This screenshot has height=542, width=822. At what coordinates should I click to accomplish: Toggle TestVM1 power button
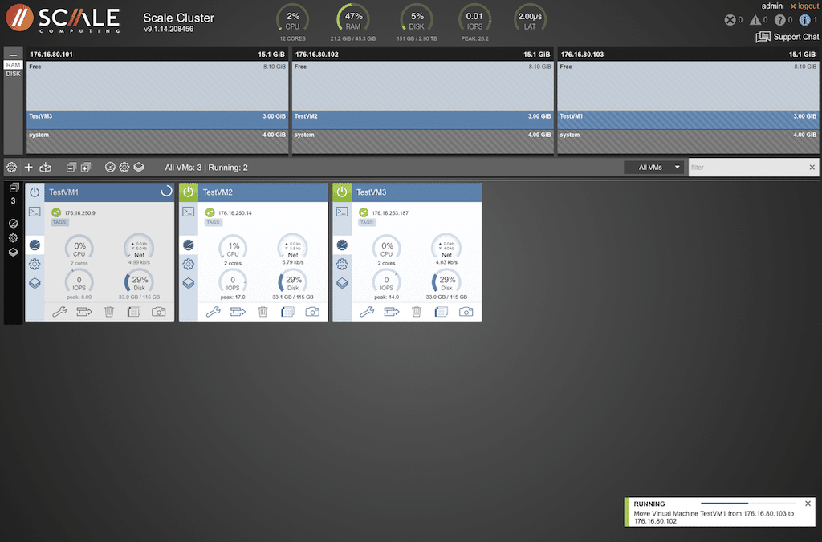click(x=35, y=192)
